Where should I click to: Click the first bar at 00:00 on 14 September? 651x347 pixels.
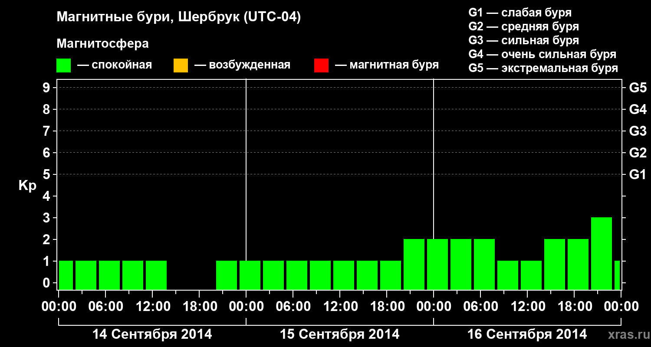click(66, 275)
